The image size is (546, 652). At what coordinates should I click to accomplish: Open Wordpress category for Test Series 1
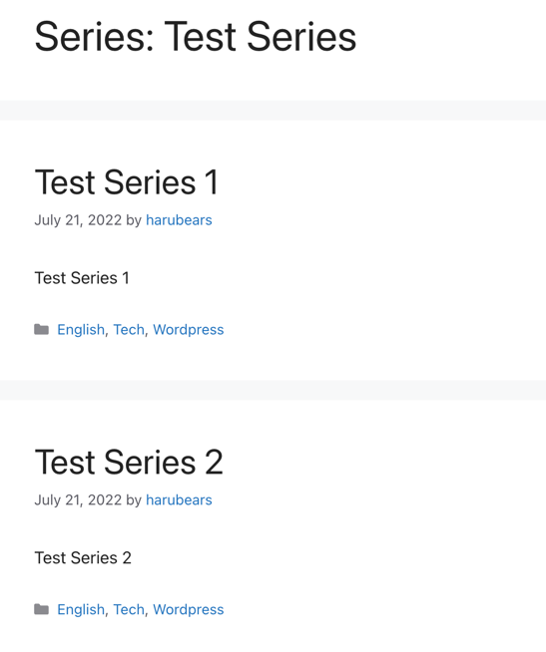click(189, 329)
